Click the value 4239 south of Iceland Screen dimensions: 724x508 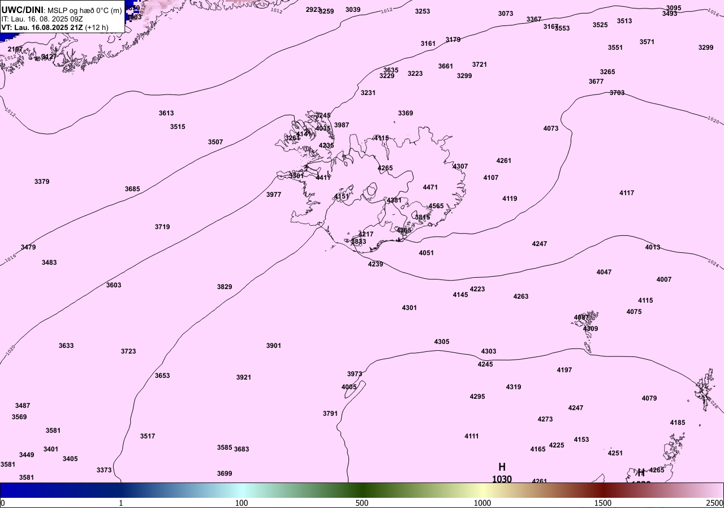376,264
